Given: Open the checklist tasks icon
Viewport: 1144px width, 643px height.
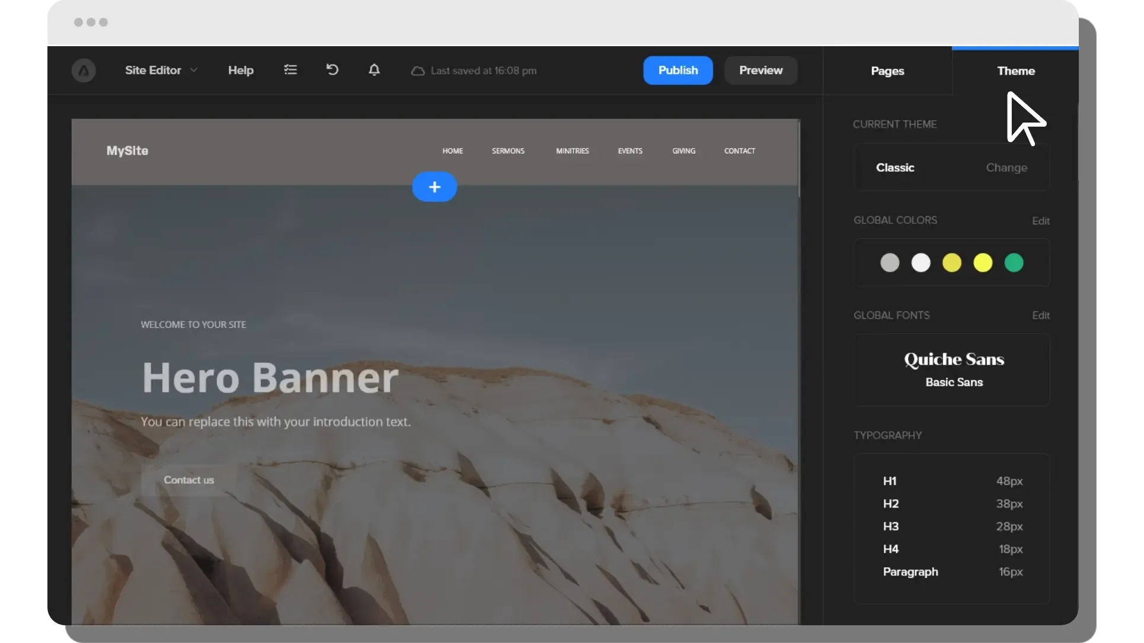Looking at the screenshot, I should click(x=290, y=70).
